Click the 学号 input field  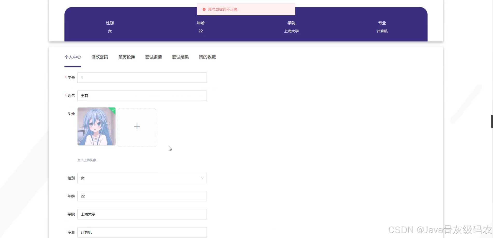142,78
